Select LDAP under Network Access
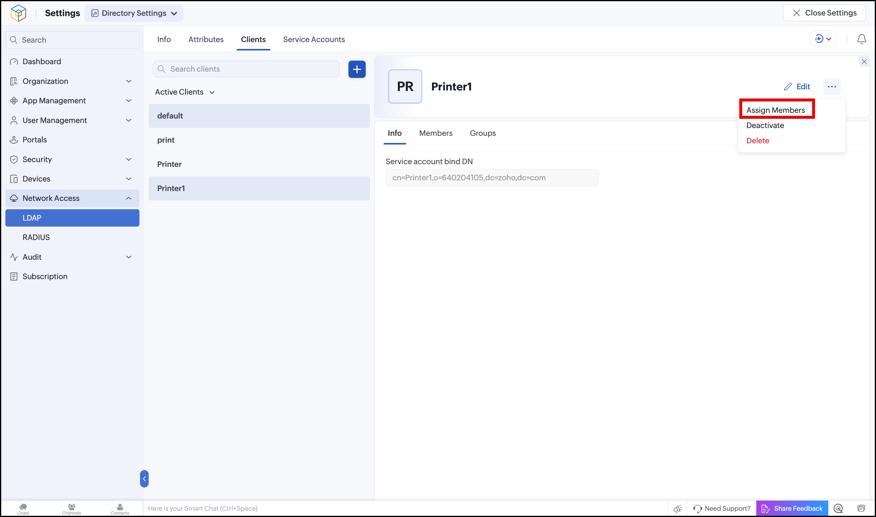The height and width of the screenshot is (517, 876). pos(73,218)
